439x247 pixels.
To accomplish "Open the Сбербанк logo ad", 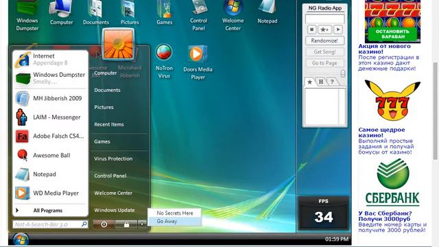I will pos(392,182).
